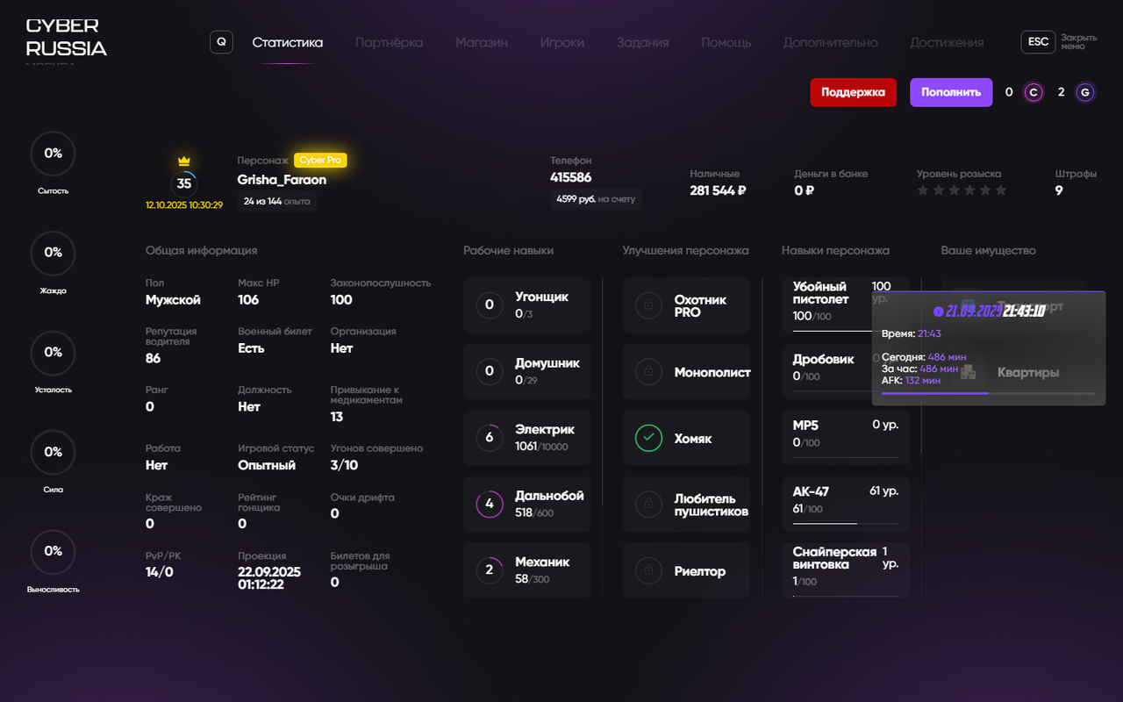Viewport: 1123px width, 702px height.
Task: Click the wanted level stars
Action: pyautogui.click(x=962, y=190)
